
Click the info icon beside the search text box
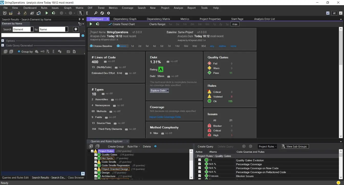[83, 36]
